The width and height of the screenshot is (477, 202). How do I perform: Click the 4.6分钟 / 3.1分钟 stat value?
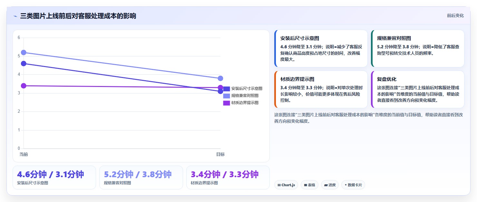(51, 174)
